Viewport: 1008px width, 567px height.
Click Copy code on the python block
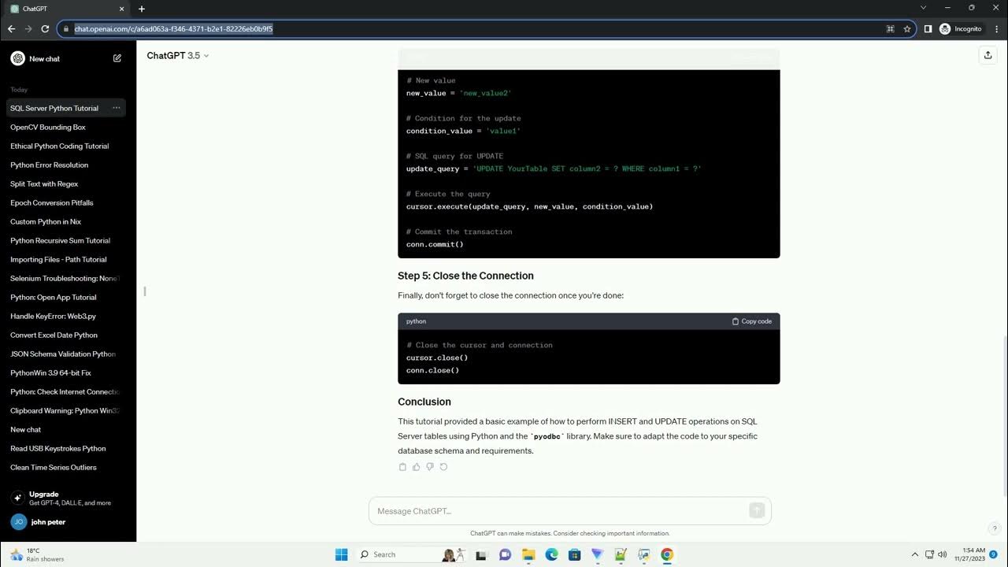[752, 321]
